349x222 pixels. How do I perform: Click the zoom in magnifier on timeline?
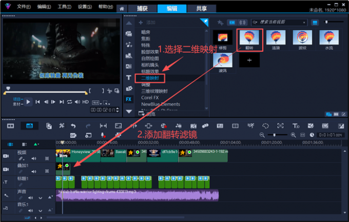coord(293,135)
